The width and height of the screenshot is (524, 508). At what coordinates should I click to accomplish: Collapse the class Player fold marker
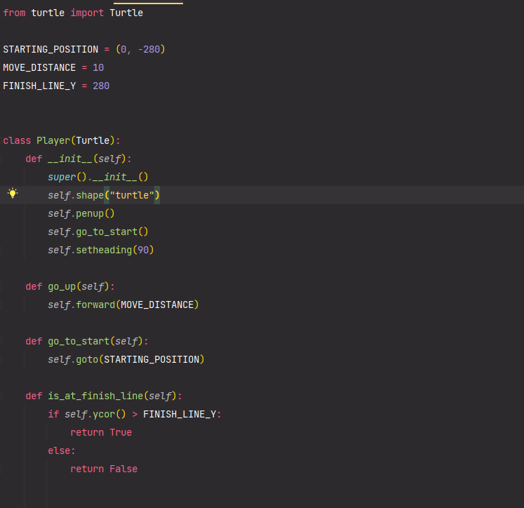coord(1,140)
